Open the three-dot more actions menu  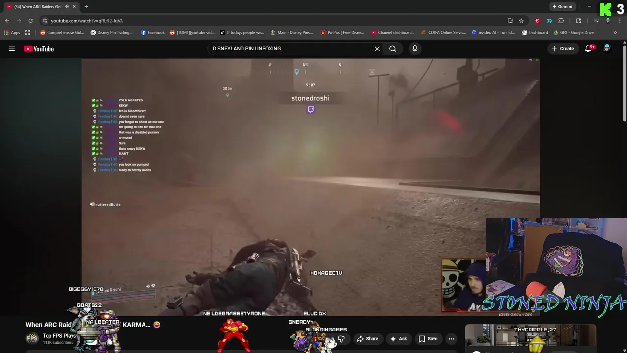(x=451, y=339)
